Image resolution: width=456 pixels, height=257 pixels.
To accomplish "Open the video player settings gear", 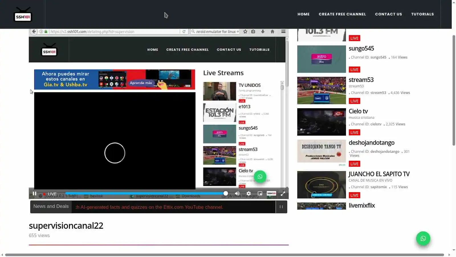I will (249, 194).
